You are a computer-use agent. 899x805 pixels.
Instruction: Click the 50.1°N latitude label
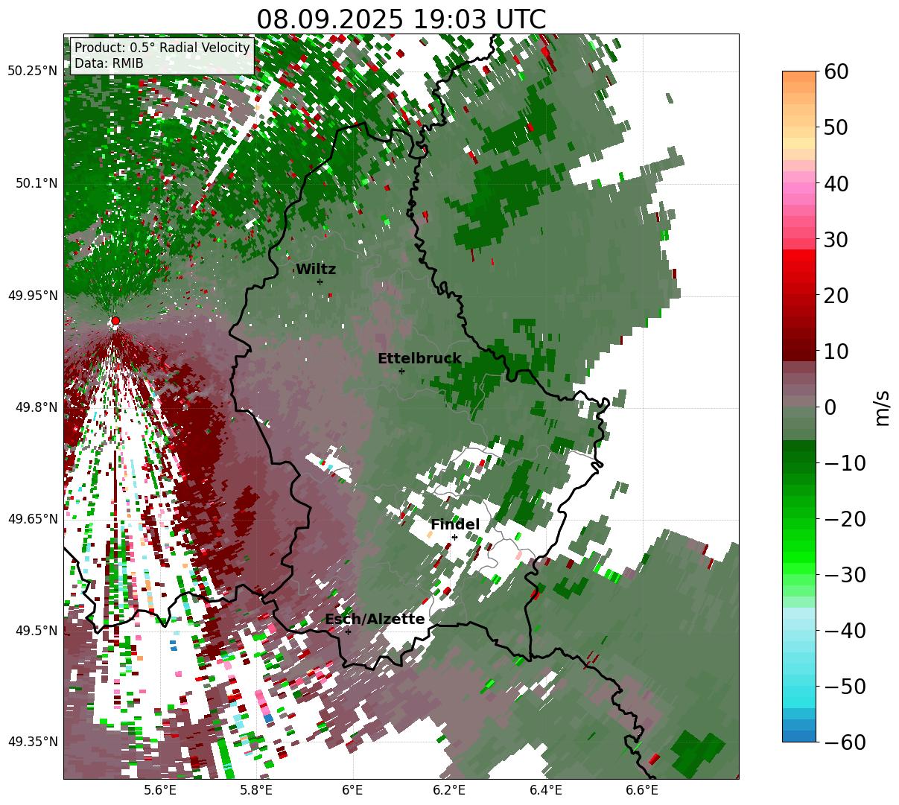click(x=36, y=184)
